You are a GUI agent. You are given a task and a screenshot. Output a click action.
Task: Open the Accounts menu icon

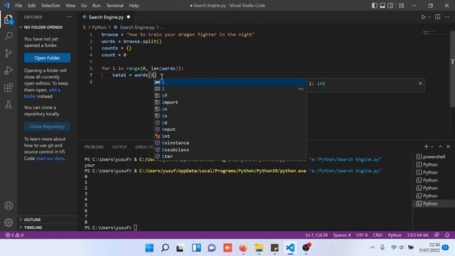pos(9,206)
